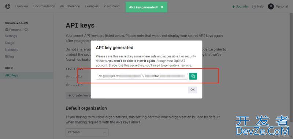
Task: Select Billing in the sidebar
Action: [10, 57]
